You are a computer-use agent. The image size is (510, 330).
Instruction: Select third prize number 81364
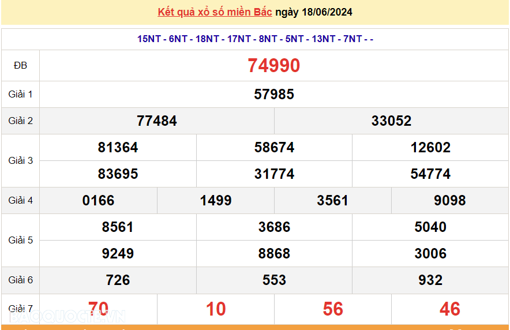coord(118,147)
